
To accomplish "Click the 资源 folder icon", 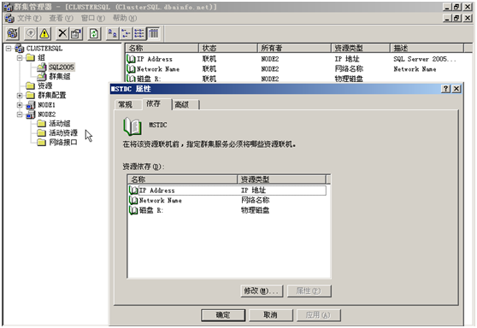I will (31, 86).
